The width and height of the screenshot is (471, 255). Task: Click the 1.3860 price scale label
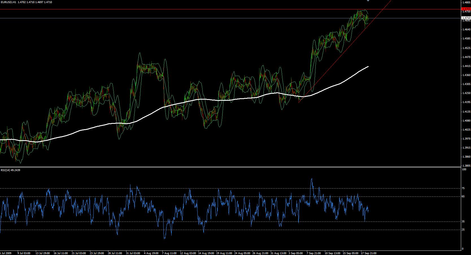tap(466, 156)
